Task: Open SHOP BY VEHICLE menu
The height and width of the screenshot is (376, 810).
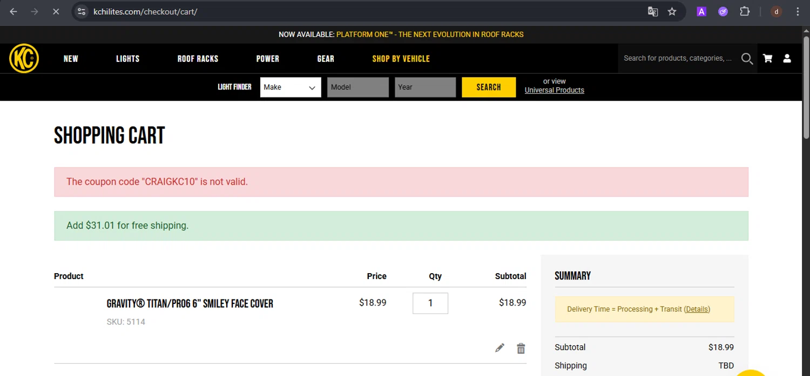Action: (401, 59)
